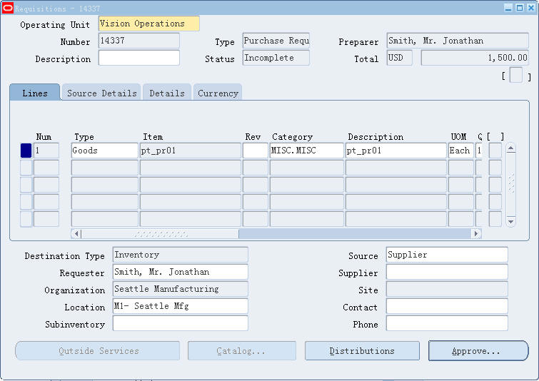Click the Site field
This screenshot has height=381, width=539.
447,289
